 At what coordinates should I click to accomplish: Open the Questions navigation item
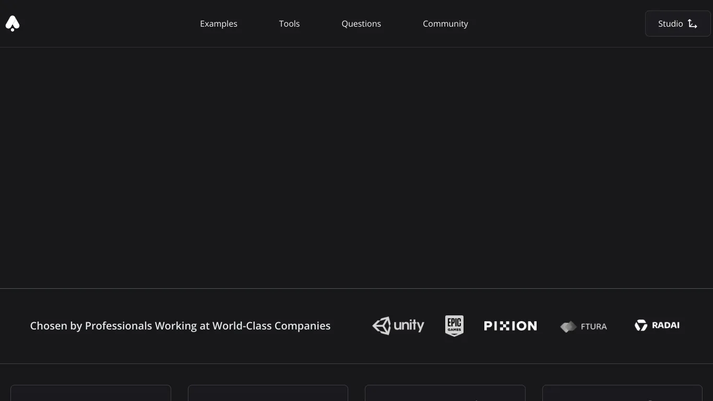coord(361,23)
